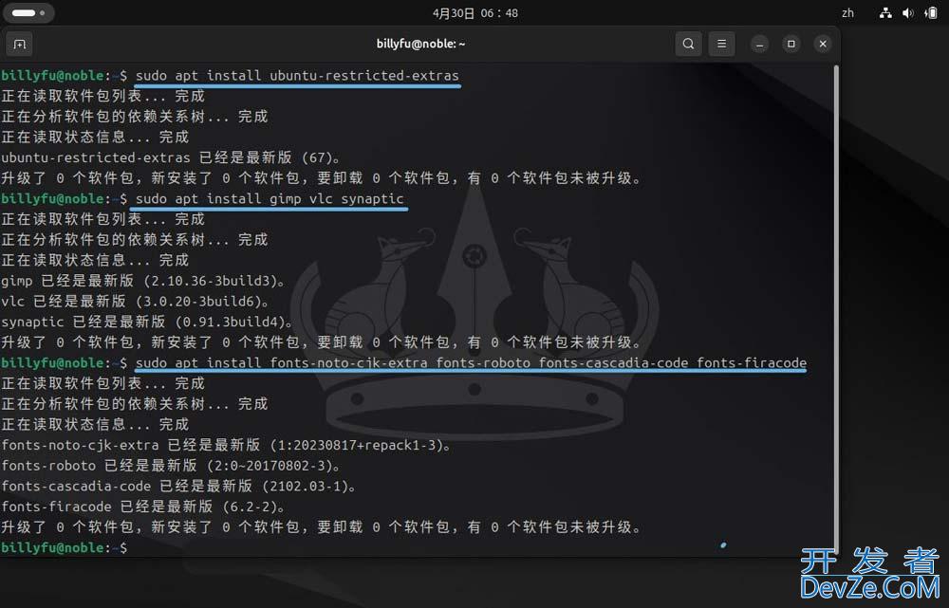Click the line 'fonts-firacode 已经是最新版 (6.2-2)'

coord(143,507)
